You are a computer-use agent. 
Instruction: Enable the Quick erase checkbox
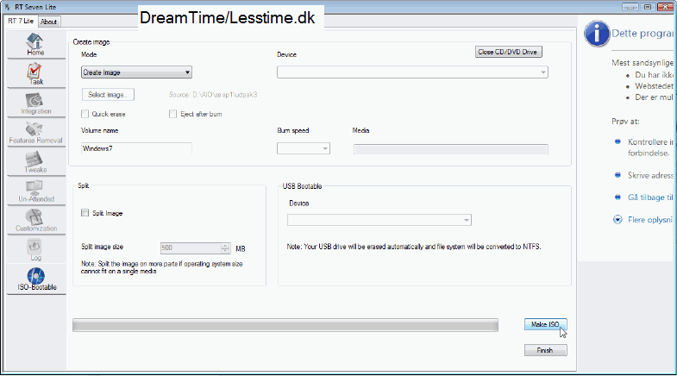[x=85, y=114]
